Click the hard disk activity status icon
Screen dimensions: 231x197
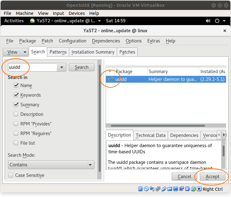140,189
